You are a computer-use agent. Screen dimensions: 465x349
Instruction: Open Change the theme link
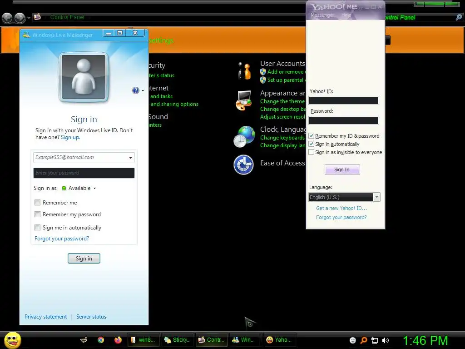pyautogui.click(x=282, y=101)
